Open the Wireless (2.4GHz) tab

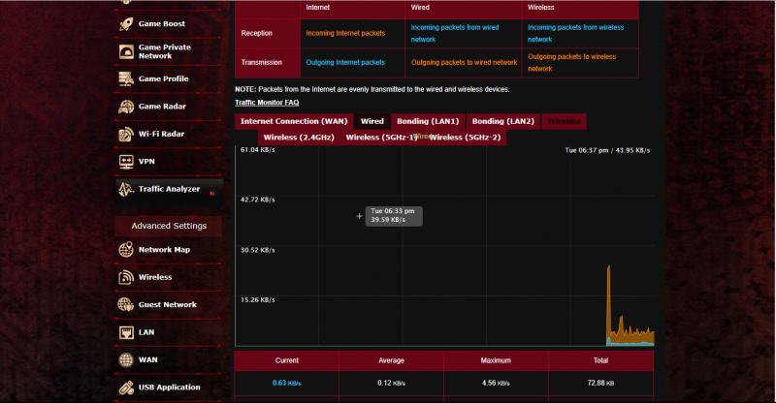pyautogui.click(x=298, y=138)
